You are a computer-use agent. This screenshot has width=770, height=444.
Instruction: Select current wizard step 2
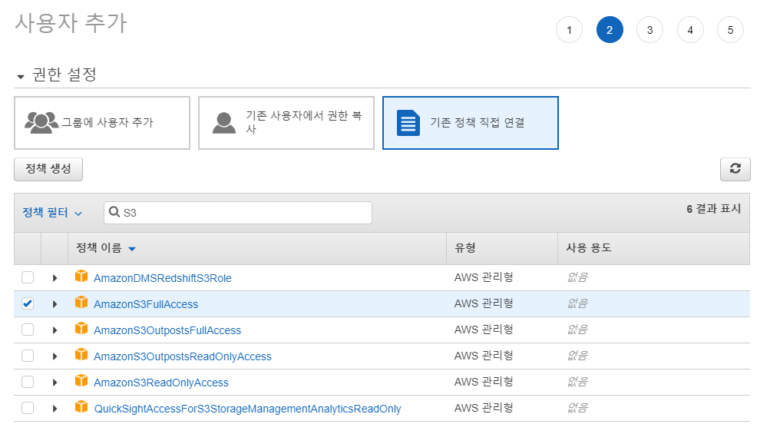click(x=610, y=30)
